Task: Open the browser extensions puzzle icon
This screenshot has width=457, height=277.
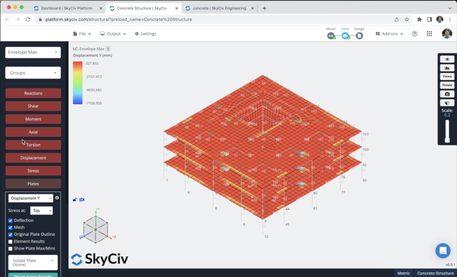Action: pyautogui.click(x=419, y=19)
